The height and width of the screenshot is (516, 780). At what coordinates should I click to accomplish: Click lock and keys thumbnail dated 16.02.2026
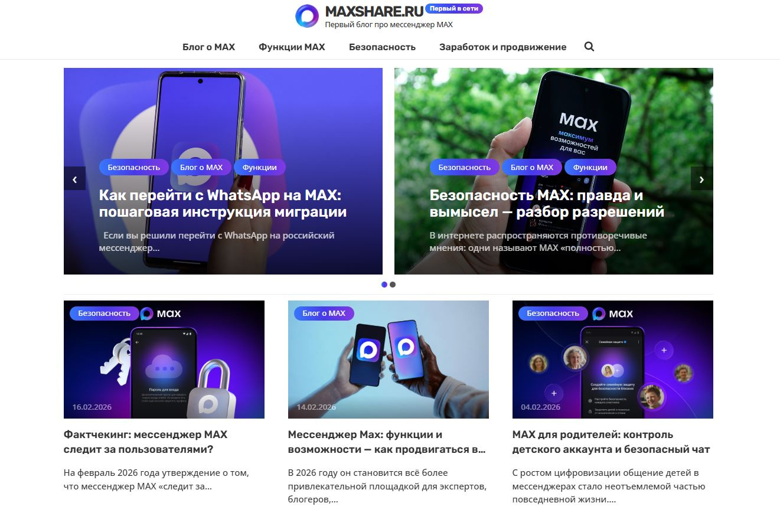click(x=164, y=360)
